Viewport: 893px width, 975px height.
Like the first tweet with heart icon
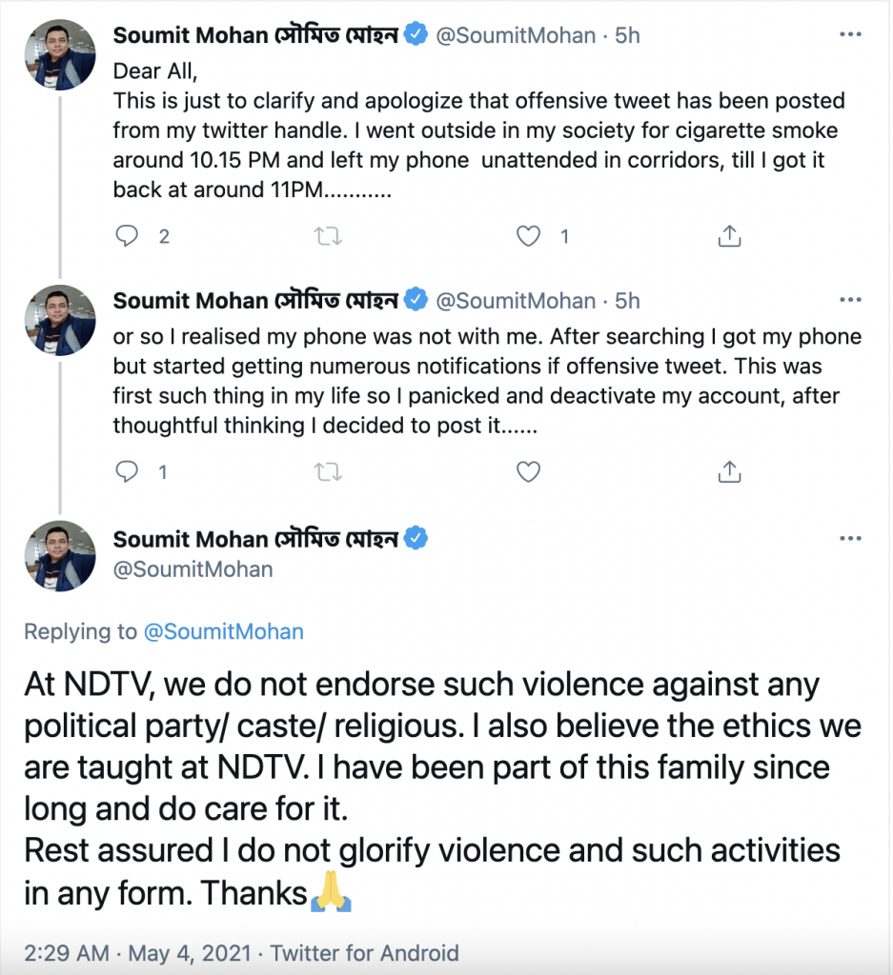(x=528, y=236)
